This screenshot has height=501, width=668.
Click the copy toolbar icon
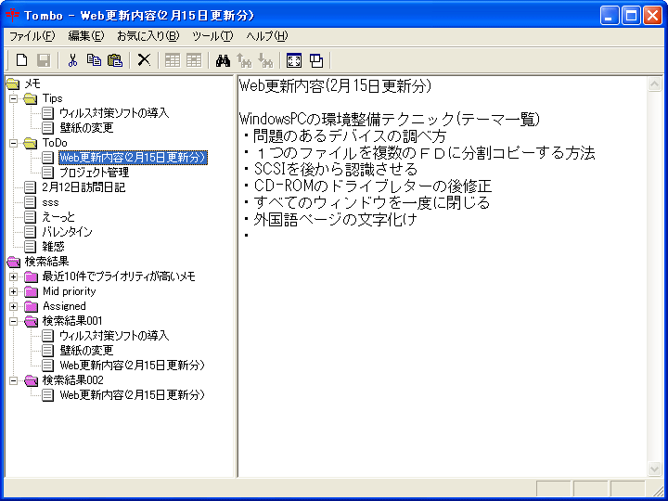point(94,60)
